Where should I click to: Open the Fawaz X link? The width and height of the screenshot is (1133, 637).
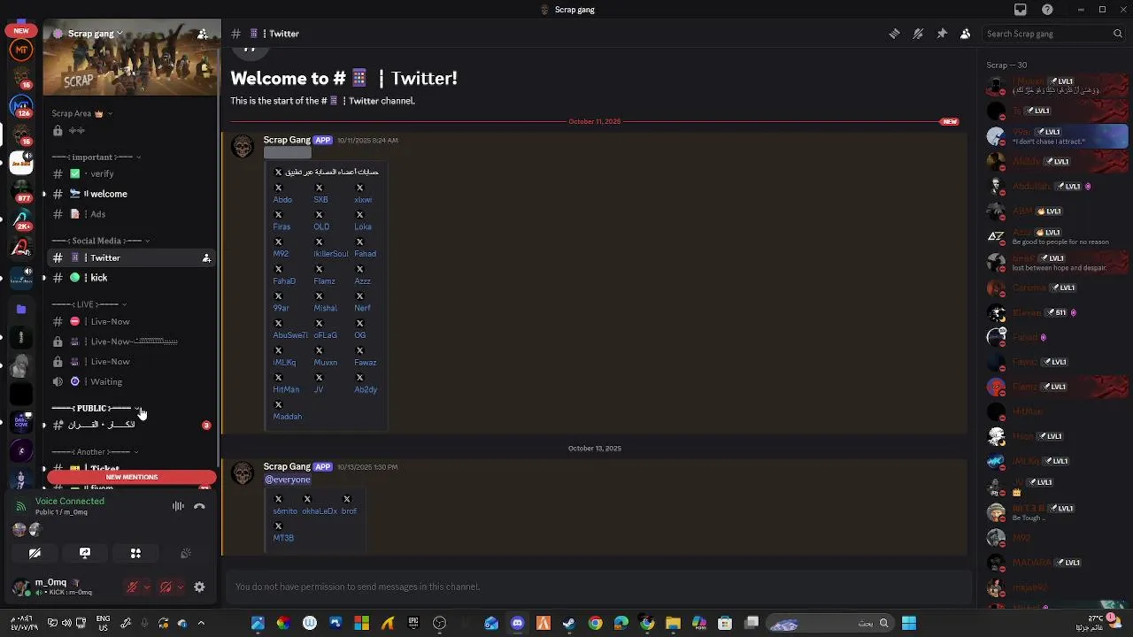(x=366, y=363)
